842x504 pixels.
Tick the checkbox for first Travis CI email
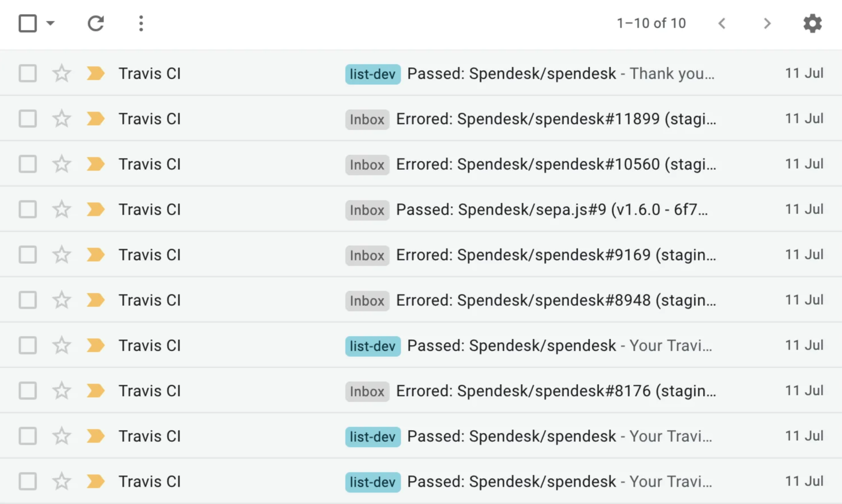click(x=28, y=73)
